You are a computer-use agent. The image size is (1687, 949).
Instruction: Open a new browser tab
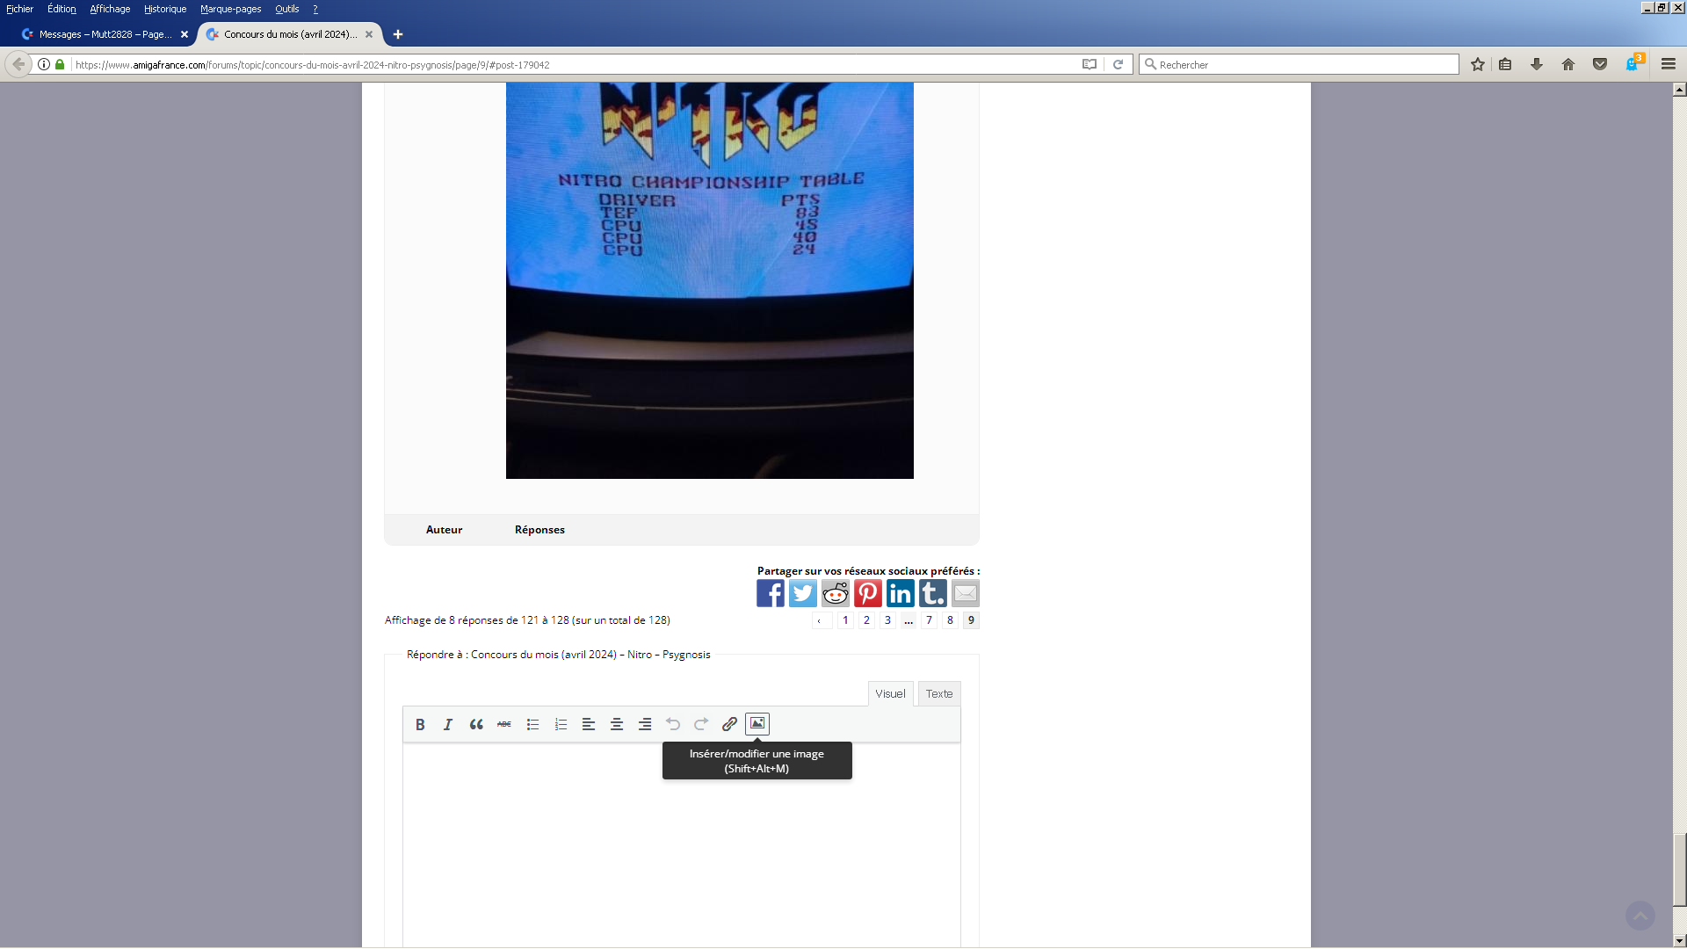tap(398, 34)
